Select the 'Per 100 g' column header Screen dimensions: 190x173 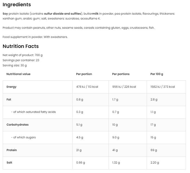pyautogui.click(x=157, y=74)
